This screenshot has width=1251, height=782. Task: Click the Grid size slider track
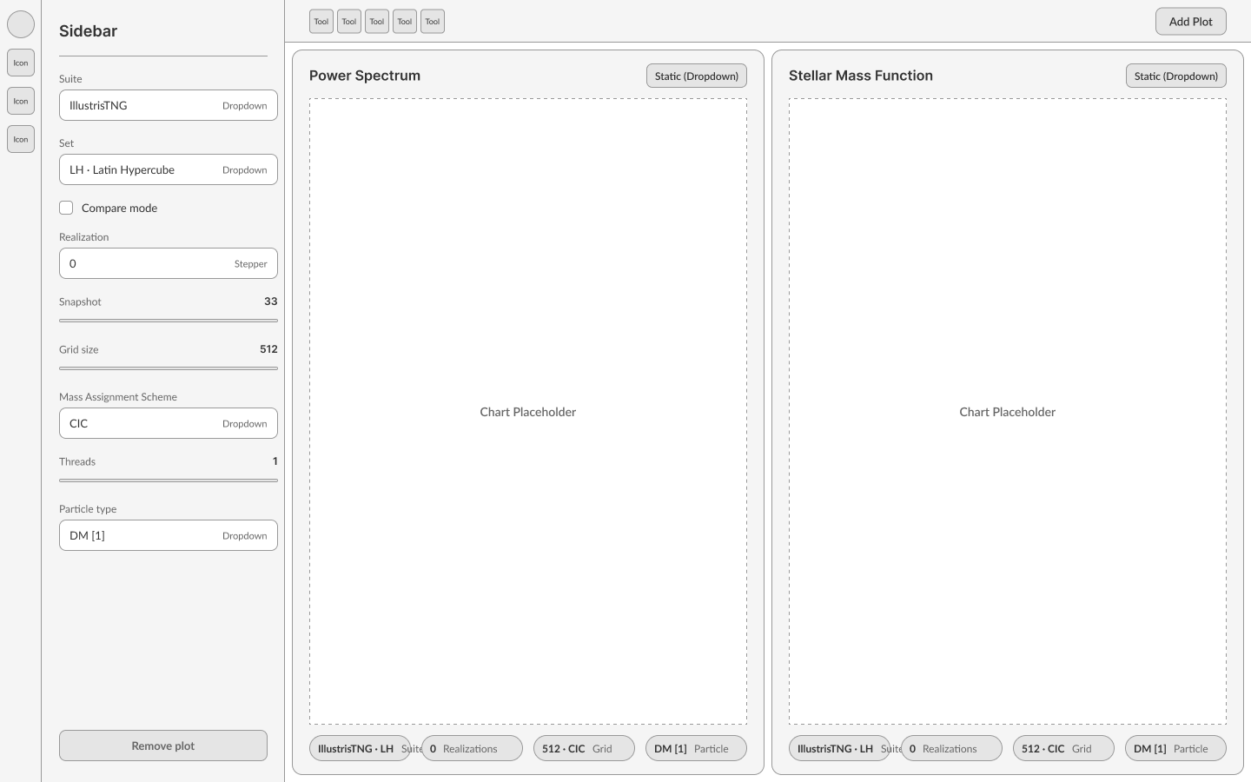(x=169, y=368)
